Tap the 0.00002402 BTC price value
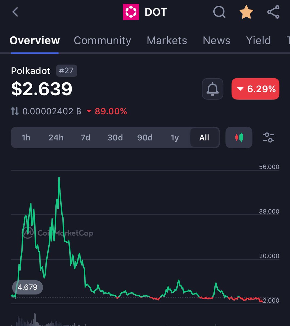This screenshot has width=290, height=326. click(52, 111)
